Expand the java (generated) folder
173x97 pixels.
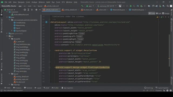point(7,33)
